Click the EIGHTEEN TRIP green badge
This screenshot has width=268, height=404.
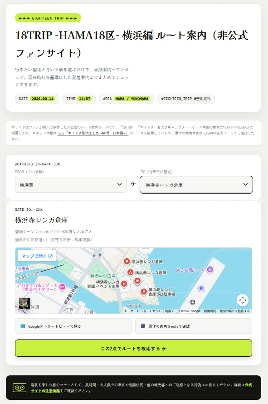(x=48, y=18)
